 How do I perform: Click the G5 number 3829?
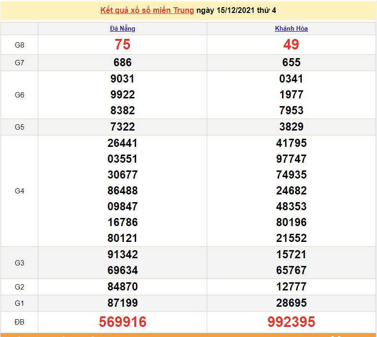pyautogui.click(x=291, y=127)
